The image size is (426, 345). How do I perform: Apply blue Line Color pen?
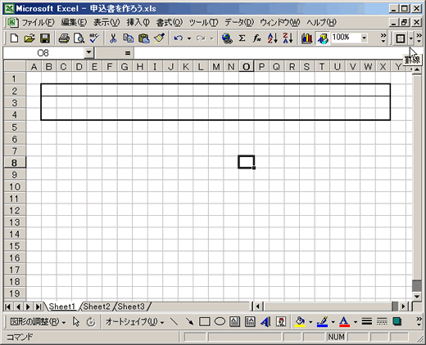[x=323, y=322]
